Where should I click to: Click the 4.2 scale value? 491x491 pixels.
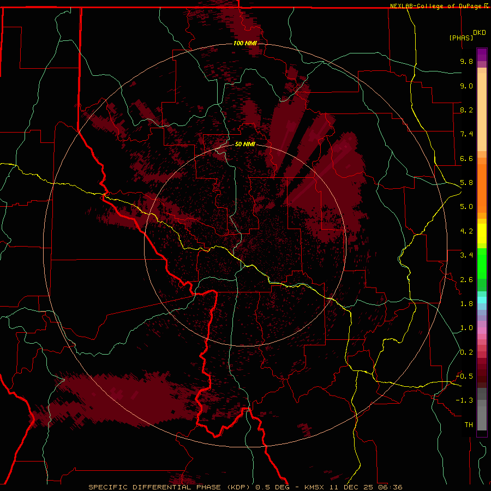click(466, 231)
